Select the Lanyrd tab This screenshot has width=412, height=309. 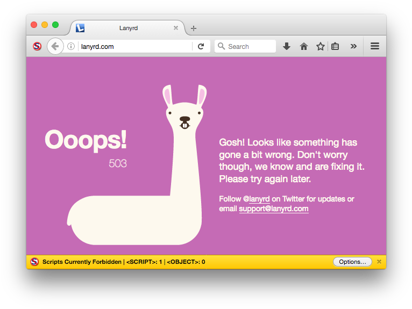128,28
